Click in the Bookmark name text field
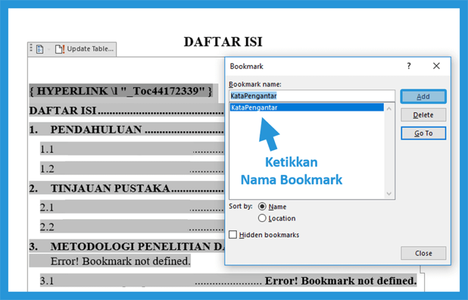Screen dimensions: 468x300 point(312,96)
